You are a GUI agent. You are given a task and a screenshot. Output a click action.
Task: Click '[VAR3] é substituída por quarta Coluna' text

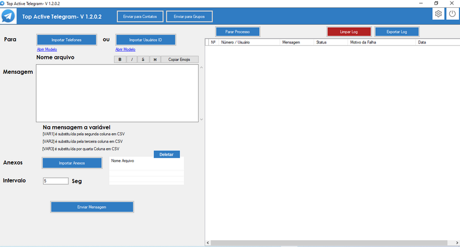(x=81, y=149)
